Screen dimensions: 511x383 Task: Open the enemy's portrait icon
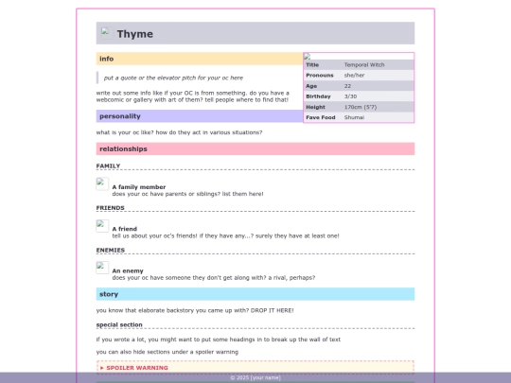[102, 268]
